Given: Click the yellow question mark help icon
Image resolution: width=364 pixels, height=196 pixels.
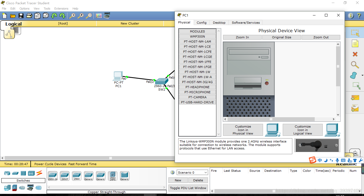Looking at the screenshot, I should (x=359, y=16).
